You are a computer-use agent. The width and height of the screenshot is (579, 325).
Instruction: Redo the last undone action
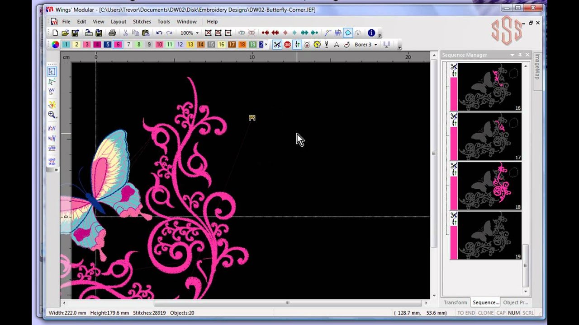(169, 33)
